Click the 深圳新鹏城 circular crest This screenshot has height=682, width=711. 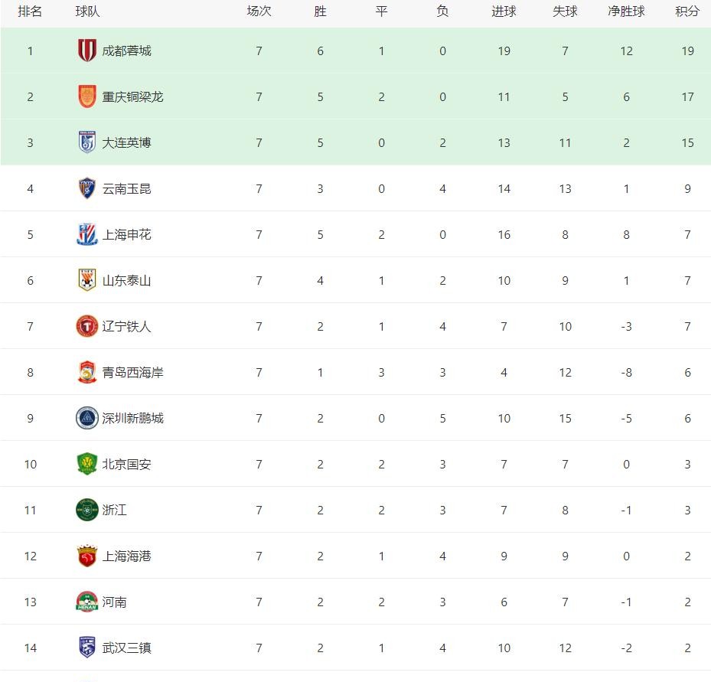pos(87,418)
